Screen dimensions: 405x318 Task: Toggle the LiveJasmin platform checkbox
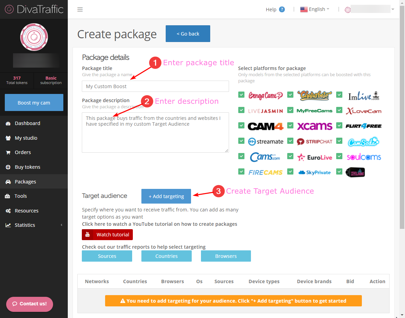(241, 110)
